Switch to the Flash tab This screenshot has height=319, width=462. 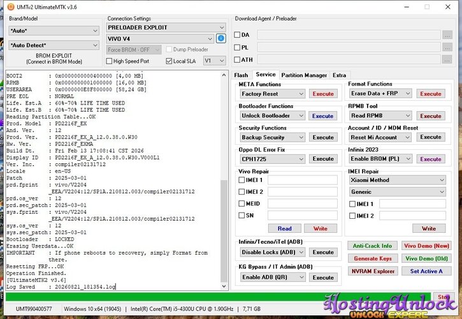point(241,75)
